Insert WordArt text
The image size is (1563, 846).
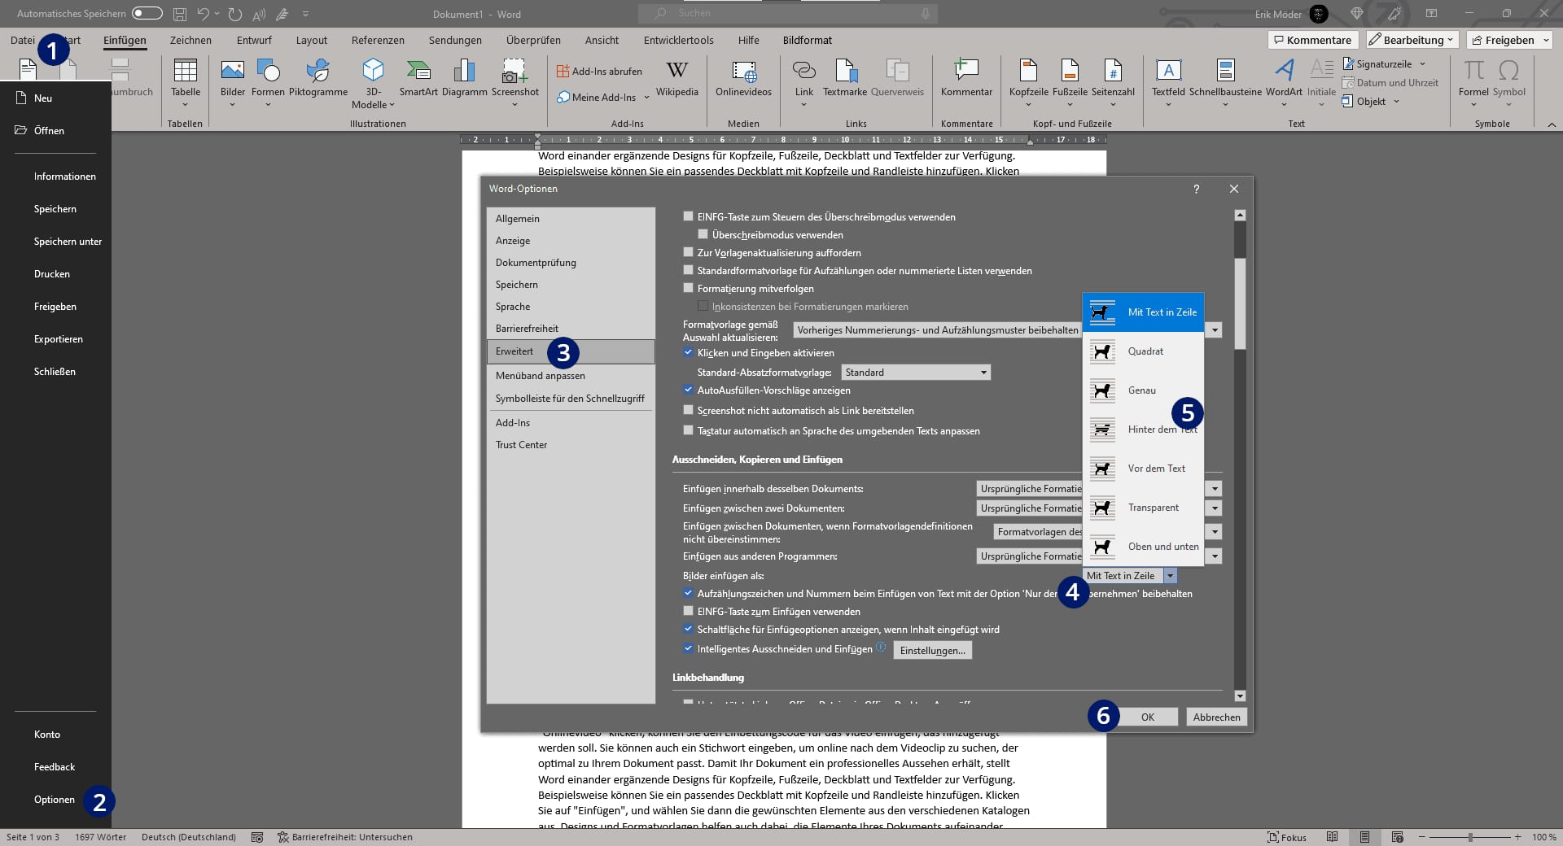pos(1284,81)
